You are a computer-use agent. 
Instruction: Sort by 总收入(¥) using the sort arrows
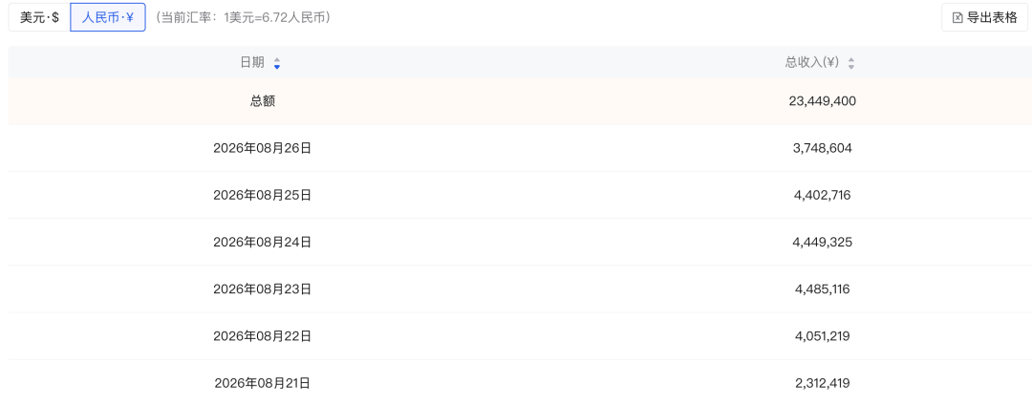[x=851, y=63]
